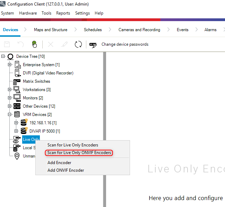This screenshot has width=225, height=207.
Task: Expand the DIVAR IP 5000 node
Action: click(x=16, y=131)
